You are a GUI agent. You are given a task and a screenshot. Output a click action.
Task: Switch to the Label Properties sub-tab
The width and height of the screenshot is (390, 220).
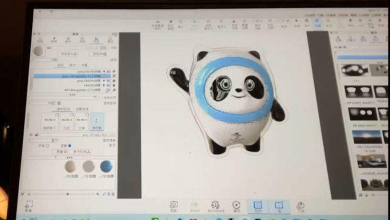click(x=82, y=109)
